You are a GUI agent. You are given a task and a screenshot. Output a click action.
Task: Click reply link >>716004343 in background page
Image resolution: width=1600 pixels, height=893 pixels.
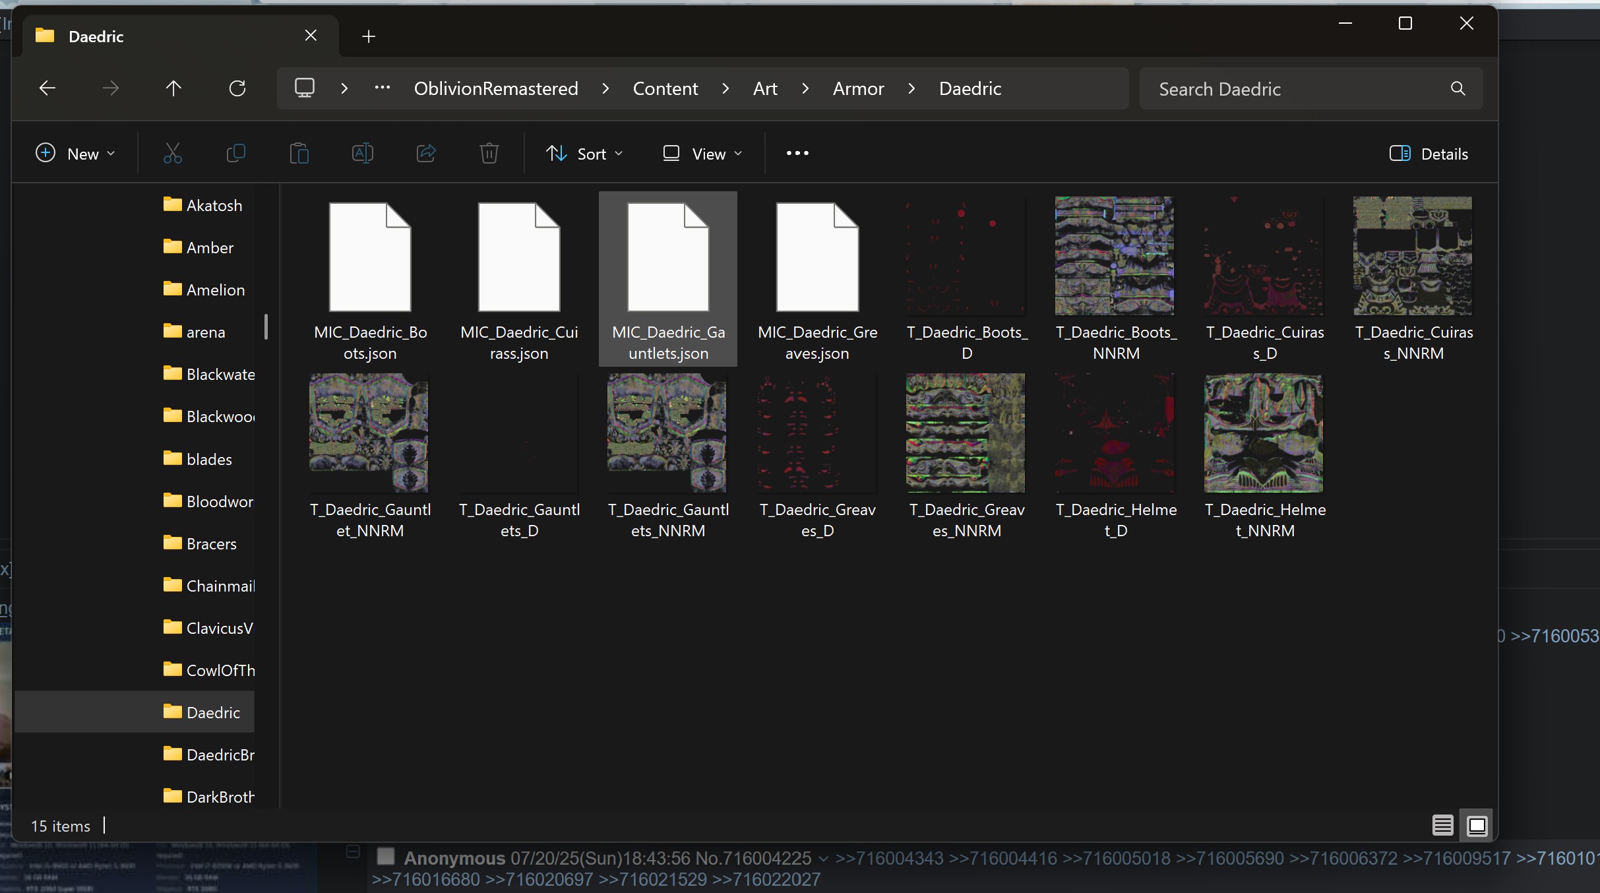pyautogui.click(x=889, y=858)
